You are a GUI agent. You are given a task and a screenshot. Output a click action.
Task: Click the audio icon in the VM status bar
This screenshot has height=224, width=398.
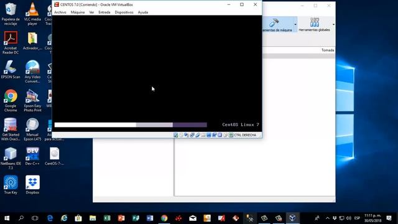pyautogui.click(x=187, y=135)
